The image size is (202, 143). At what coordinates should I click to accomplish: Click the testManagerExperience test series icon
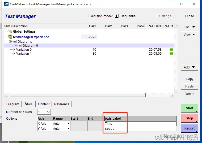[10, 37]
